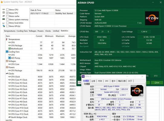164x121 pixels.
Task: Click the AIDA64 flame icon in the title bar
Action: point(2,2)
